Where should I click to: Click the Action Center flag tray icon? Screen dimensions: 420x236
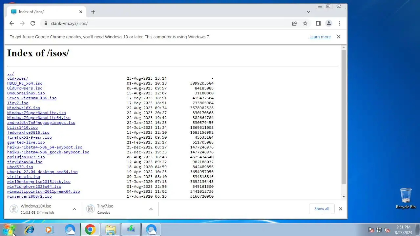click(371, 230)
